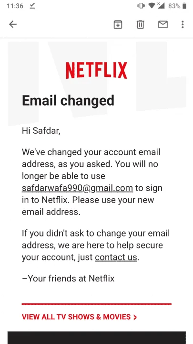The width and height of the screenshot is (193, 344).
Task: Tap the battery icon in status bar
Action: (184, 6)
